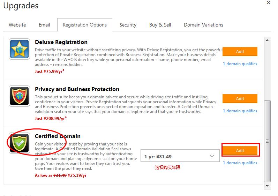Viewport: 278px width, 196px height.
Task: Open the Domain Variations tab
Action: click(204, 25)
